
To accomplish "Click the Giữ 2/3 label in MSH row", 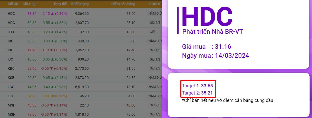I will pos(155,105).
